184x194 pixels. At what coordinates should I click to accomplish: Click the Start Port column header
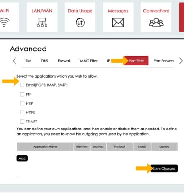coord(82,147)
